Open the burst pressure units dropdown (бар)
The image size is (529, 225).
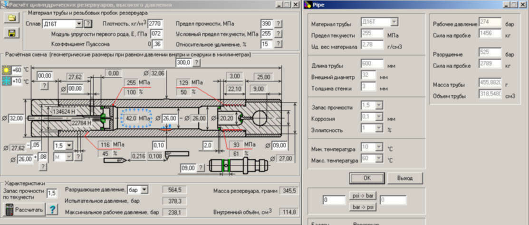pos(144,189)
